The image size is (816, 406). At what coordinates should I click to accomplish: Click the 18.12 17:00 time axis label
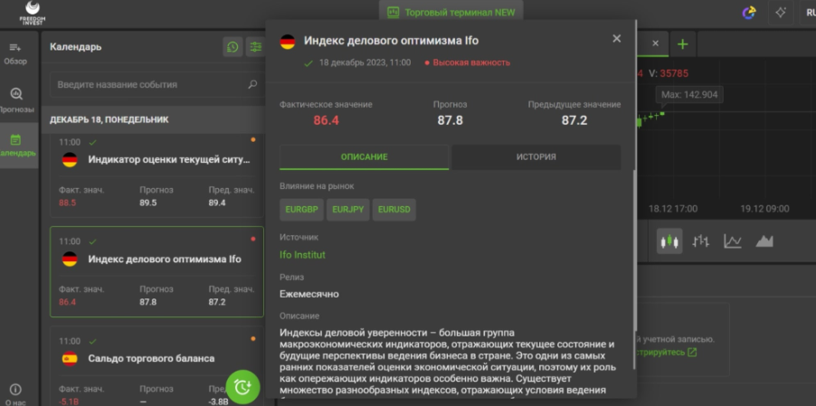pyautogui.click(x=673, y=209)
